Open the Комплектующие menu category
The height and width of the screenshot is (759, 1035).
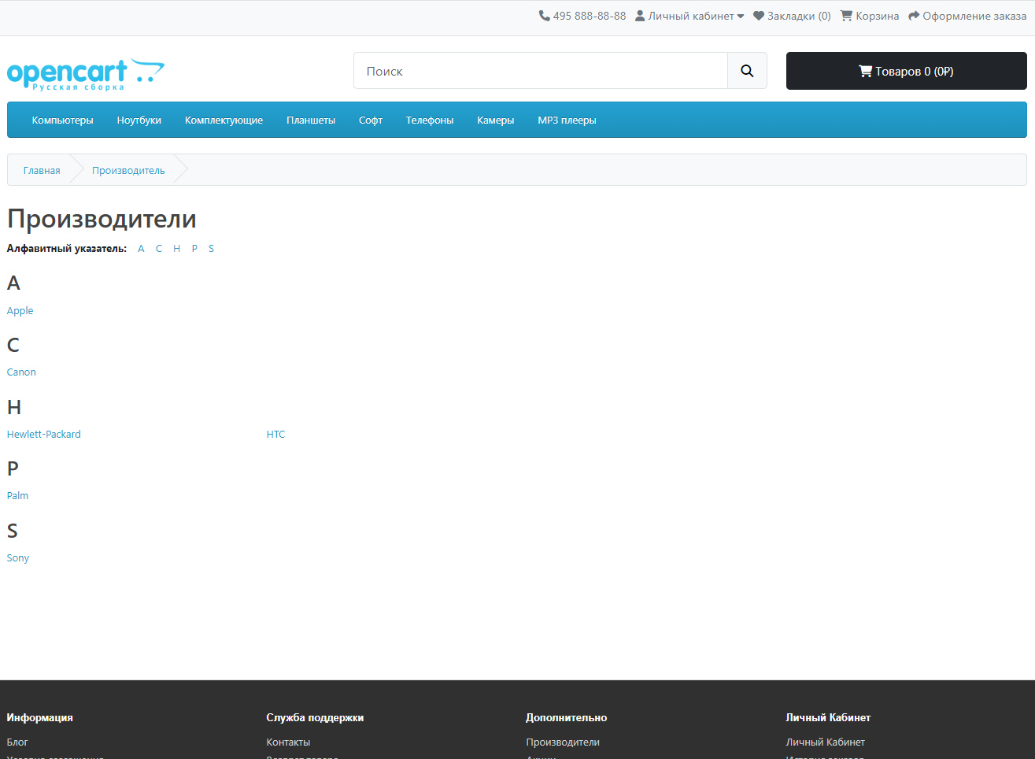[224, 120]
